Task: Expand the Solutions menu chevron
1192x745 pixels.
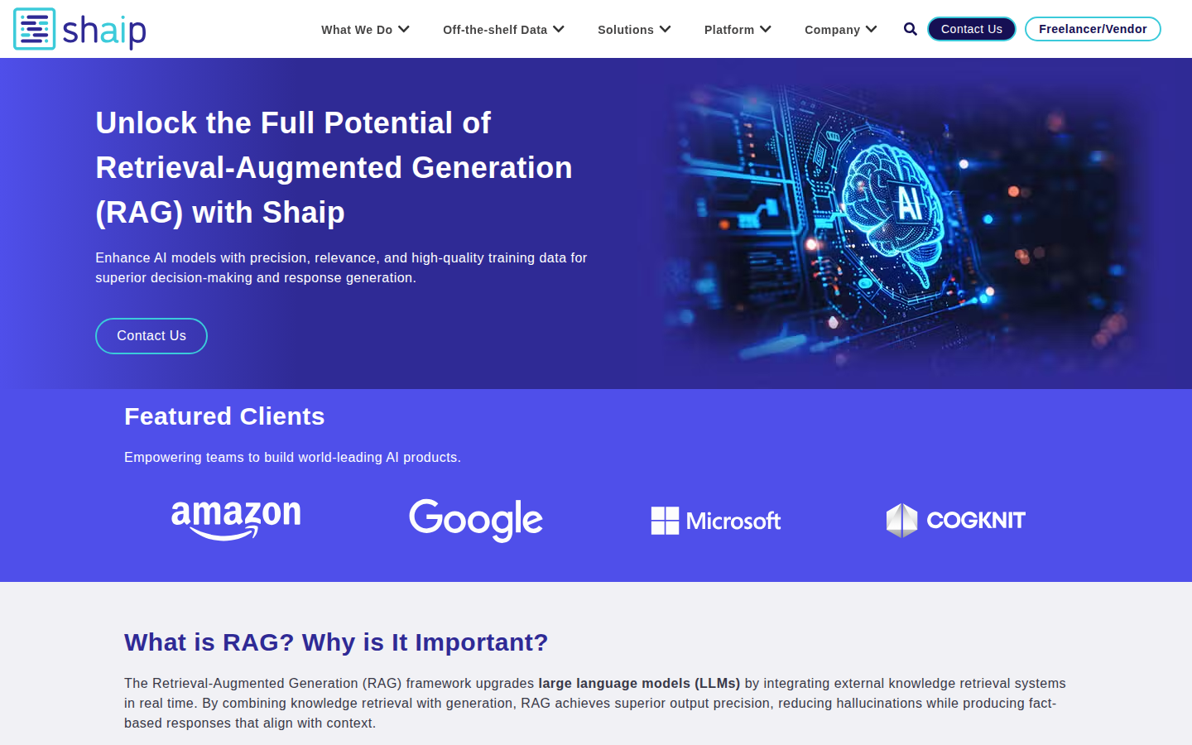Action: coord(666,29)
